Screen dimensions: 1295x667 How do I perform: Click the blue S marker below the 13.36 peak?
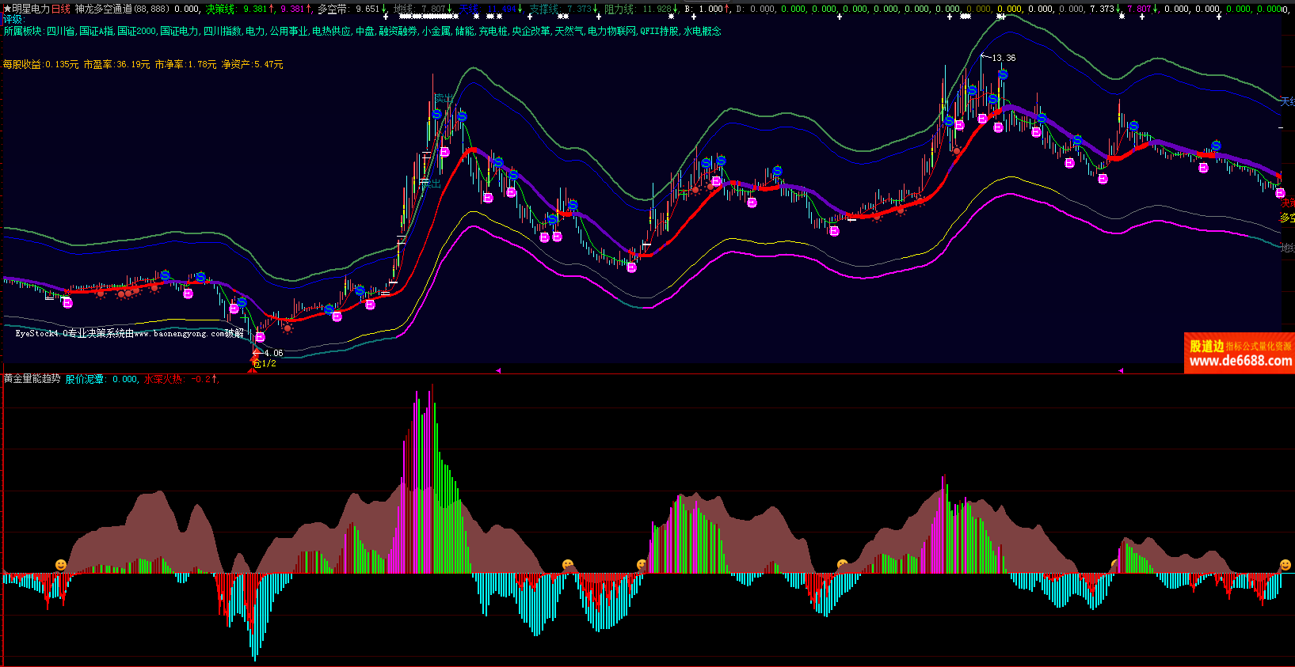tap(1003, 74)
